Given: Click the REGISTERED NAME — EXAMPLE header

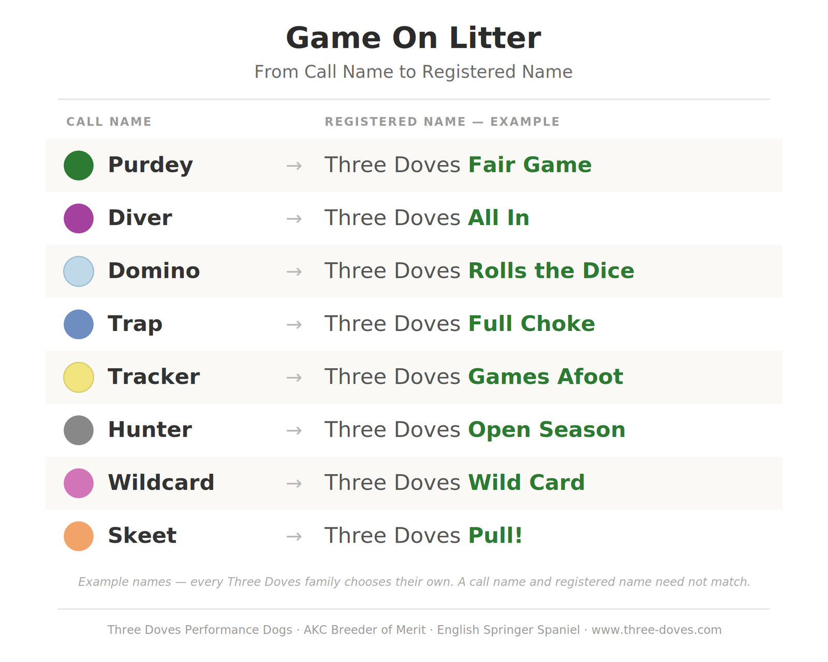Looking at the screenshot, I should [x=442, y=122].
